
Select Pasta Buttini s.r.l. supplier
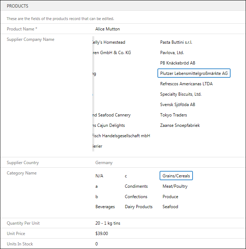(176, 42)
